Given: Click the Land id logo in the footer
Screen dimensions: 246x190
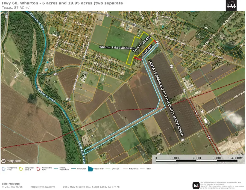Looking at the screenshot, I should click(x=196, y=185).
